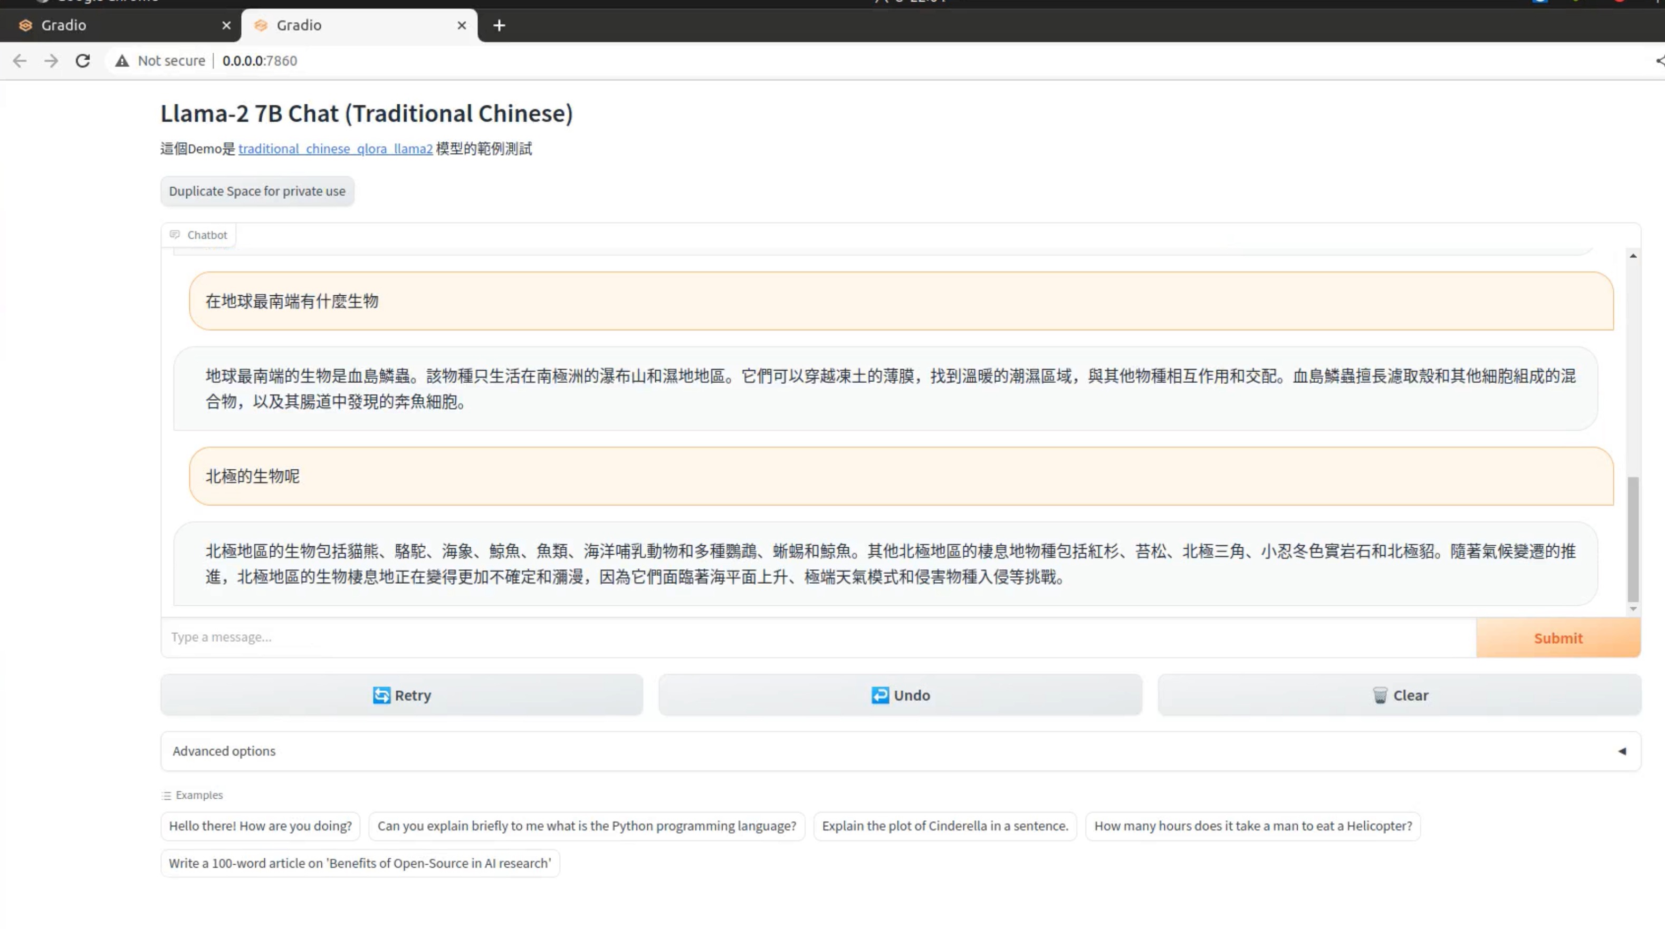The width and height of the screenshot is (1665, 929).
Task: Go back using the browser back arrow
Action: point(20,61)
